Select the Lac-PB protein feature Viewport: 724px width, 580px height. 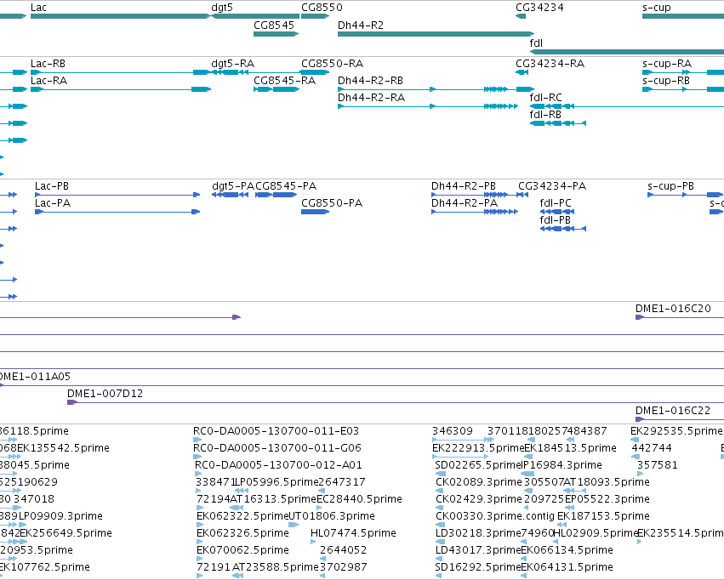coord(117,195)
